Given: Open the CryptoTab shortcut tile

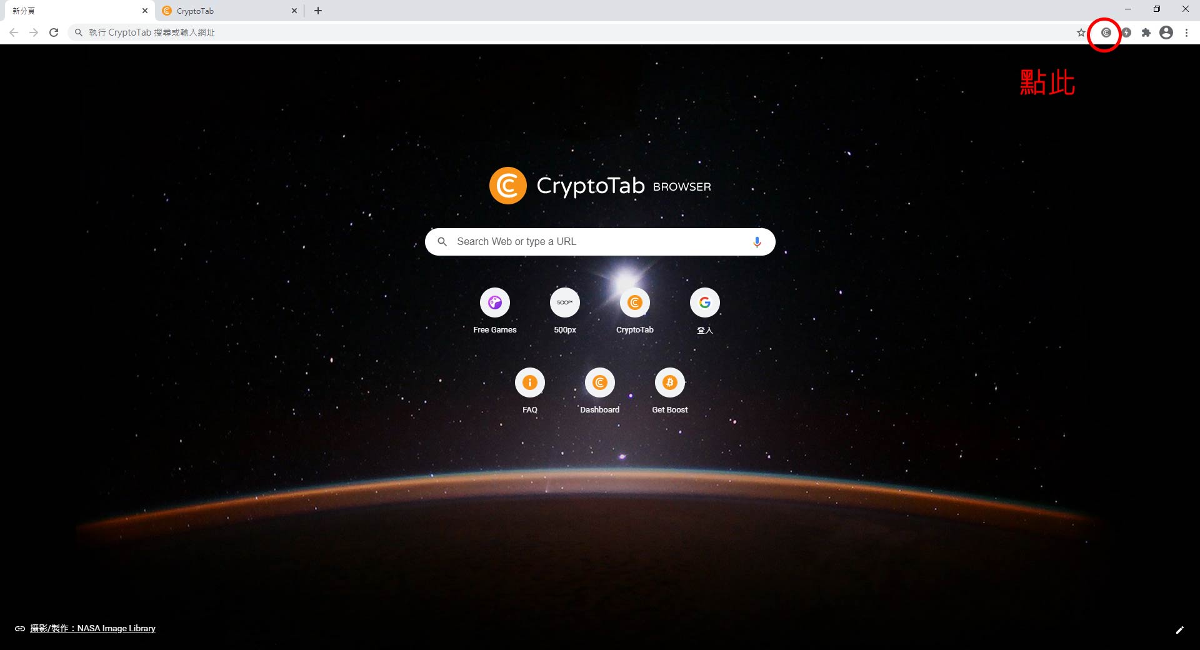Looking at the screenshot, I should 635,311.
